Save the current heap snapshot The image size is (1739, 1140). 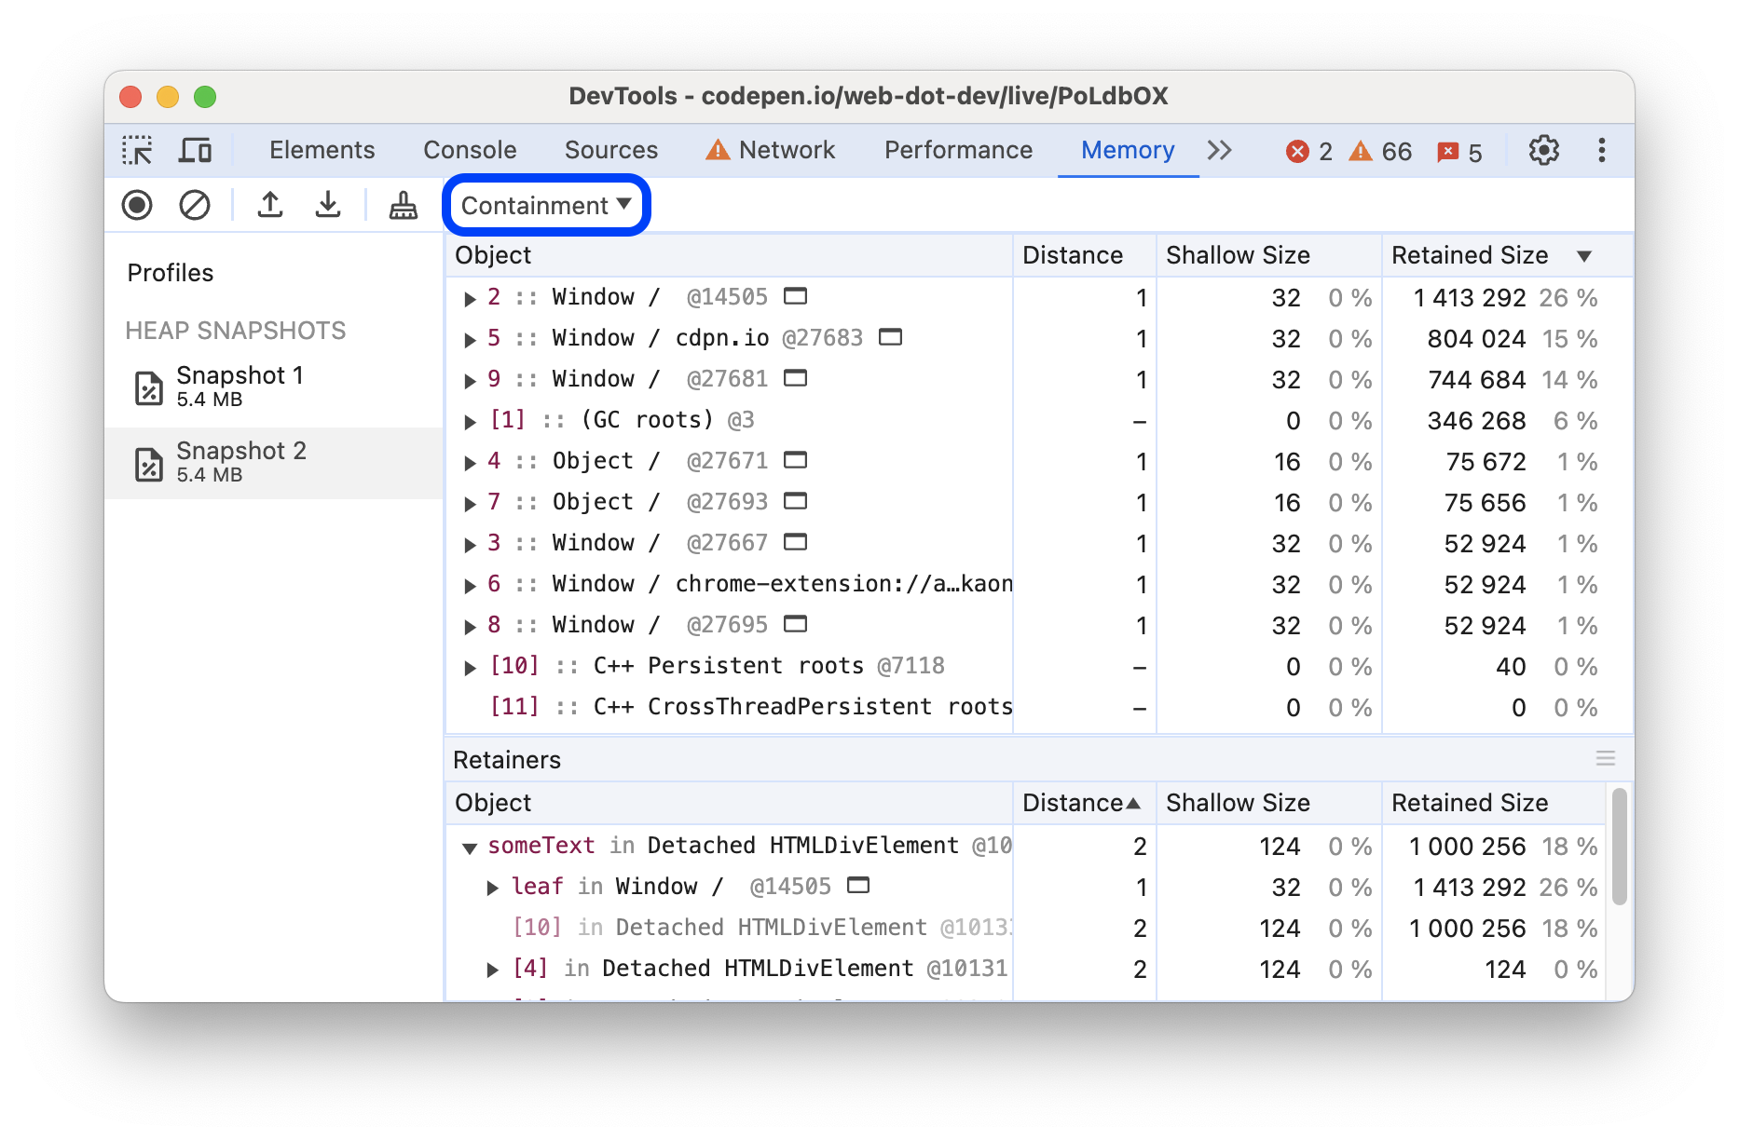click(x=328, y=205)
